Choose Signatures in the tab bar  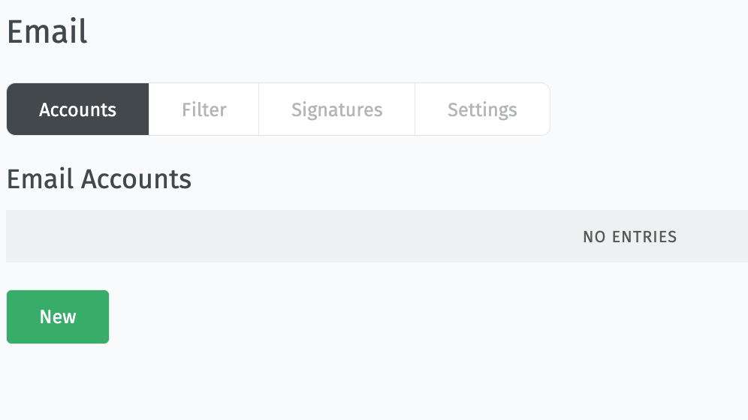pos(336,109)
